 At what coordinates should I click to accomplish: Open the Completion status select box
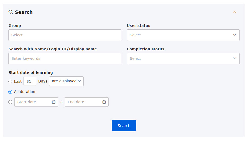tap(183, 59)
